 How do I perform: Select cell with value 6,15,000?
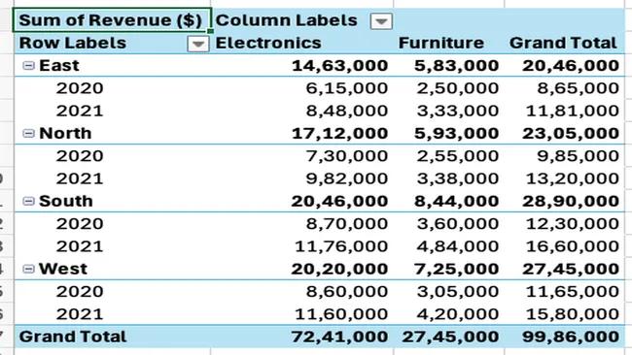coord(347,88)
